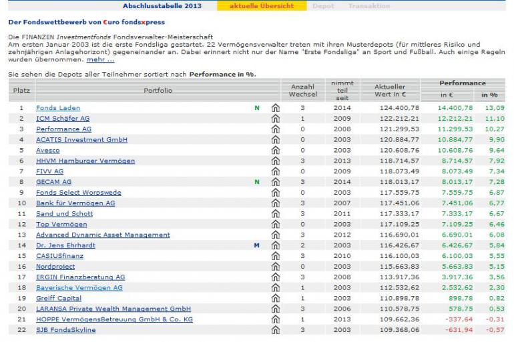Viewport: 514px width, 342px height.
Task: Click the house icon in GECAM AG row
Action: click(x=275, y=182)
